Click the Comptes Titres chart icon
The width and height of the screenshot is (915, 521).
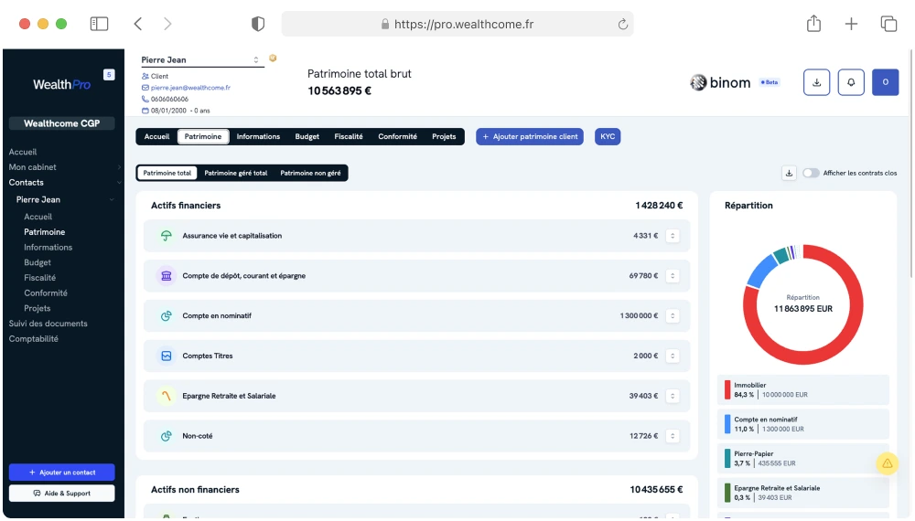click(167, 356)
